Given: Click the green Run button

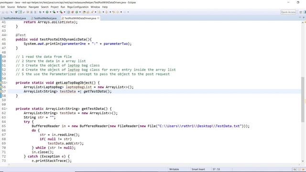Looking at the screenshot, I should pos(47,12).
